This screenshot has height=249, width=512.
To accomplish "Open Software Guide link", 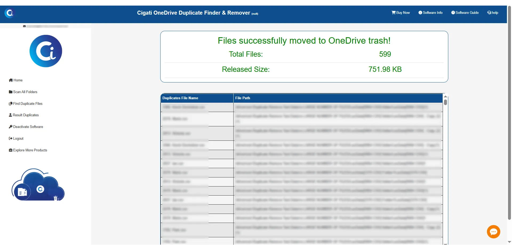I will 465,13.
